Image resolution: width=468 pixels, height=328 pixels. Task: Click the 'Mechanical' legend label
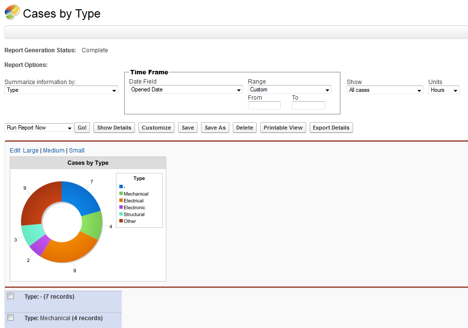(x=136, y=194)
